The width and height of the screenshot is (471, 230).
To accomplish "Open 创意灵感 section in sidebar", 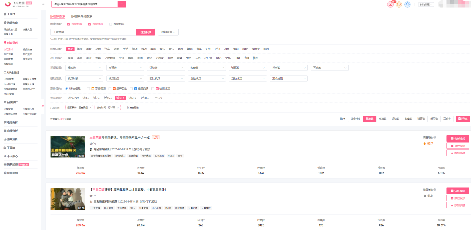I will 11,43.
